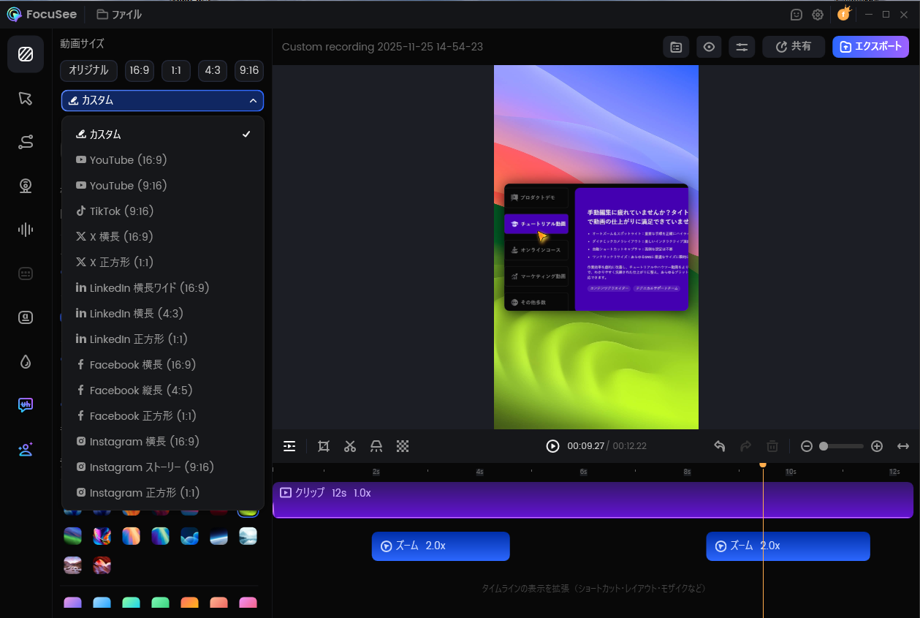The image size is (920, 618).
Task: Click the watermark droplet icon in sidebar
Action: click(26, 361)
